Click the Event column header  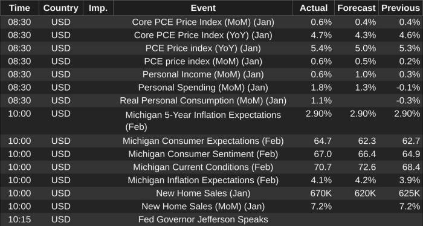point(203,8)
